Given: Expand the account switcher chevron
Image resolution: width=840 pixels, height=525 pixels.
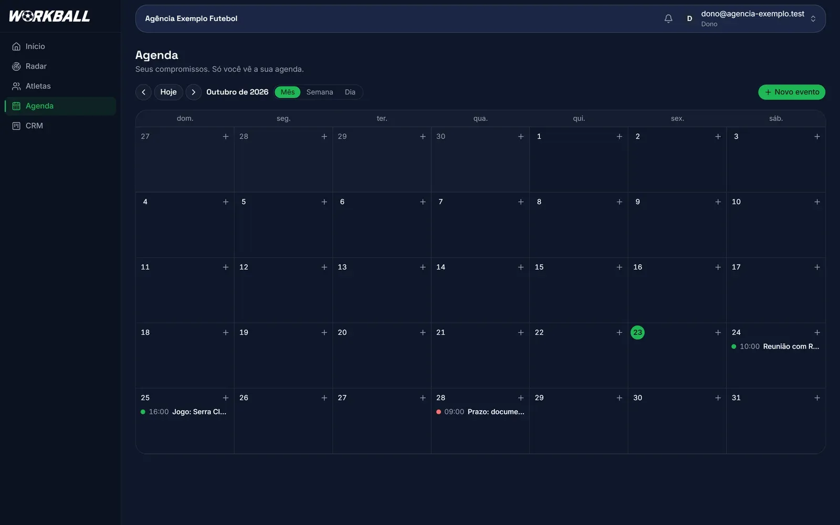Looking at the screenshot, I should tap(813, 18).
